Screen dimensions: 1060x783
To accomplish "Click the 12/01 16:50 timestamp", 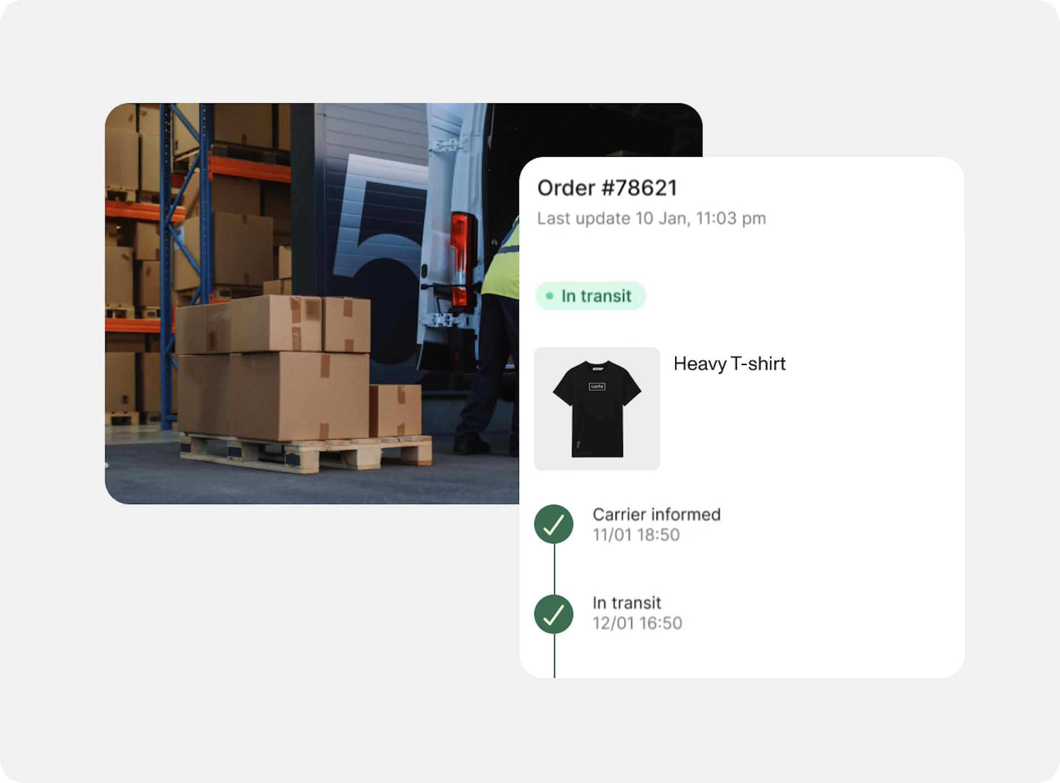I will pos(637,623).
